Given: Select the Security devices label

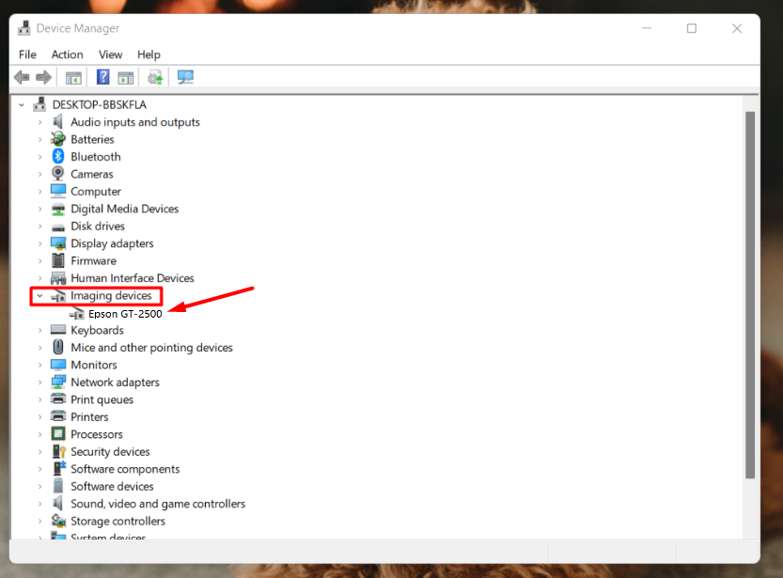Looking at the screenshot, I should [110, 452].
